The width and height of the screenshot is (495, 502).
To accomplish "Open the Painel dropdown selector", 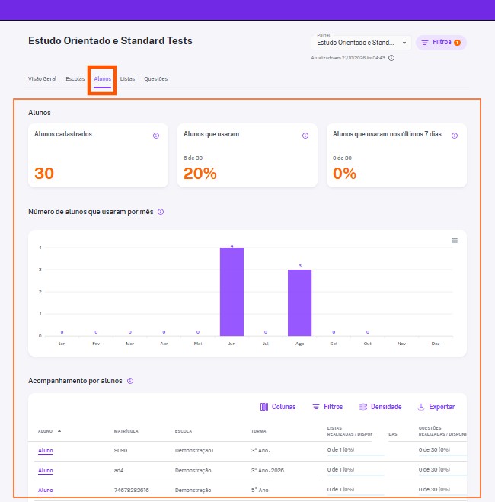I will 361,42.
